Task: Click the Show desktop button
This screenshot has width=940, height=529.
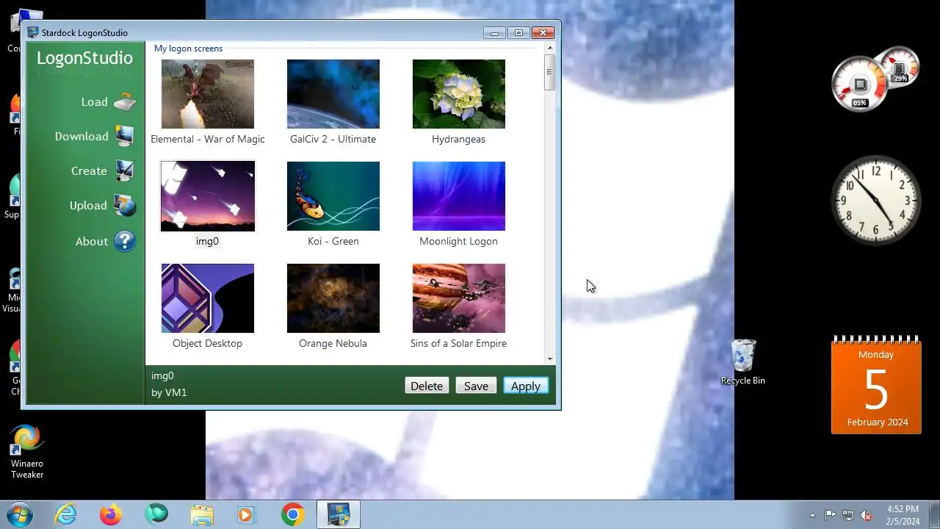Action: point(934,514)
